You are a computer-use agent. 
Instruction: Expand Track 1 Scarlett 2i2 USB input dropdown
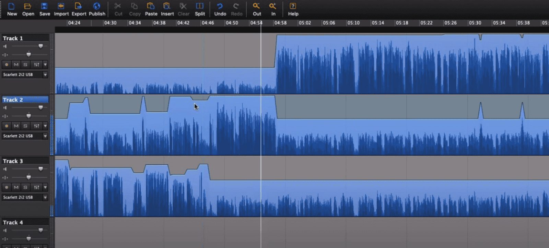point(45,75)
